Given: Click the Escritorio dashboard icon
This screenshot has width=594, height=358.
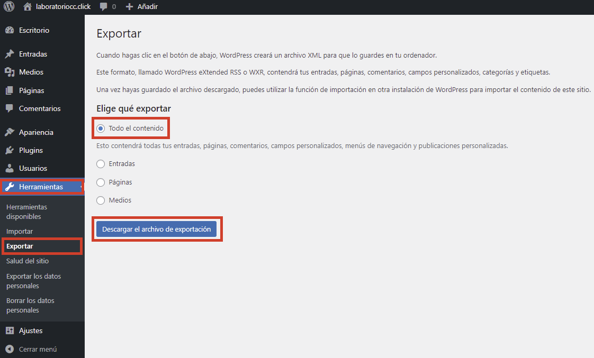Looking at the screenshot, I should click(x=10, y=30).
